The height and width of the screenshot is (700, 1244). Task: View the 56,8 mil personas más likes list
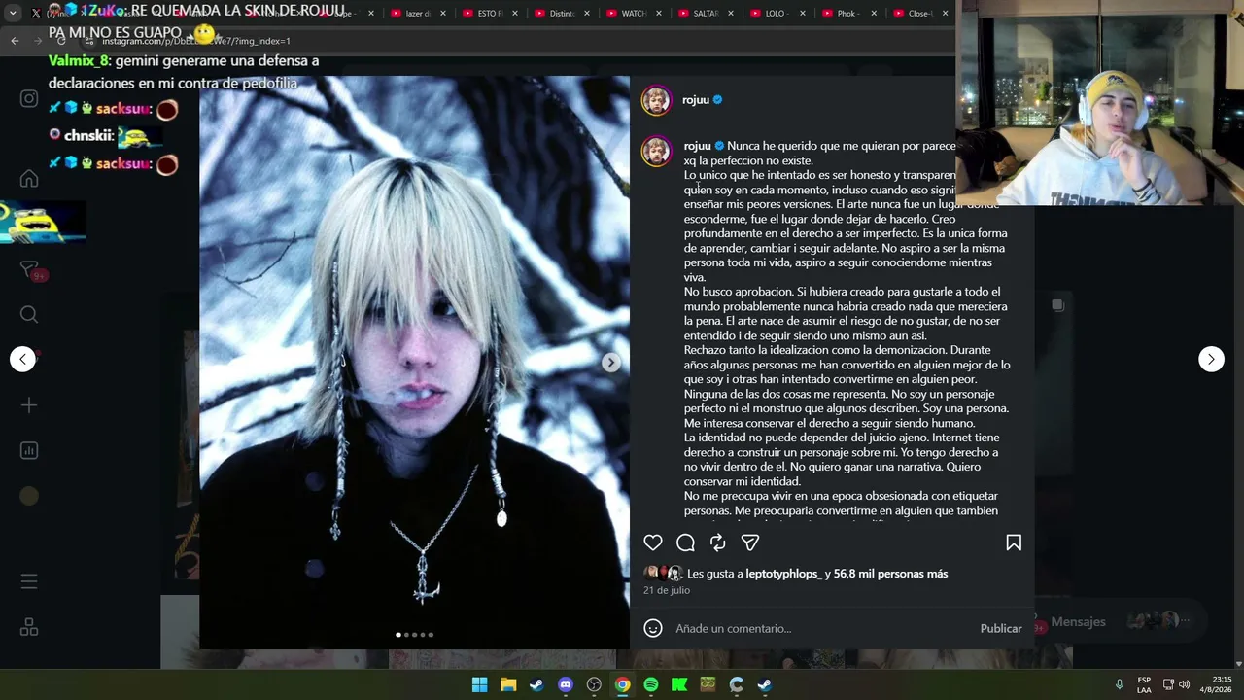tap(890, 574)
